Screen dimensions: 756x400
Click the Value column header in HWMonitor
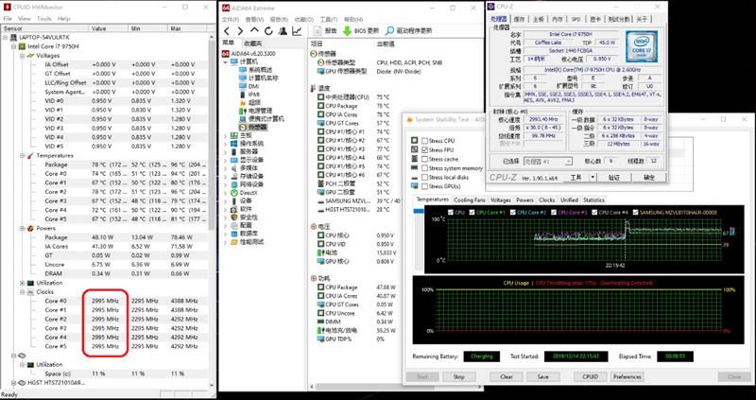pyautogui.click(x=109, y=28)
